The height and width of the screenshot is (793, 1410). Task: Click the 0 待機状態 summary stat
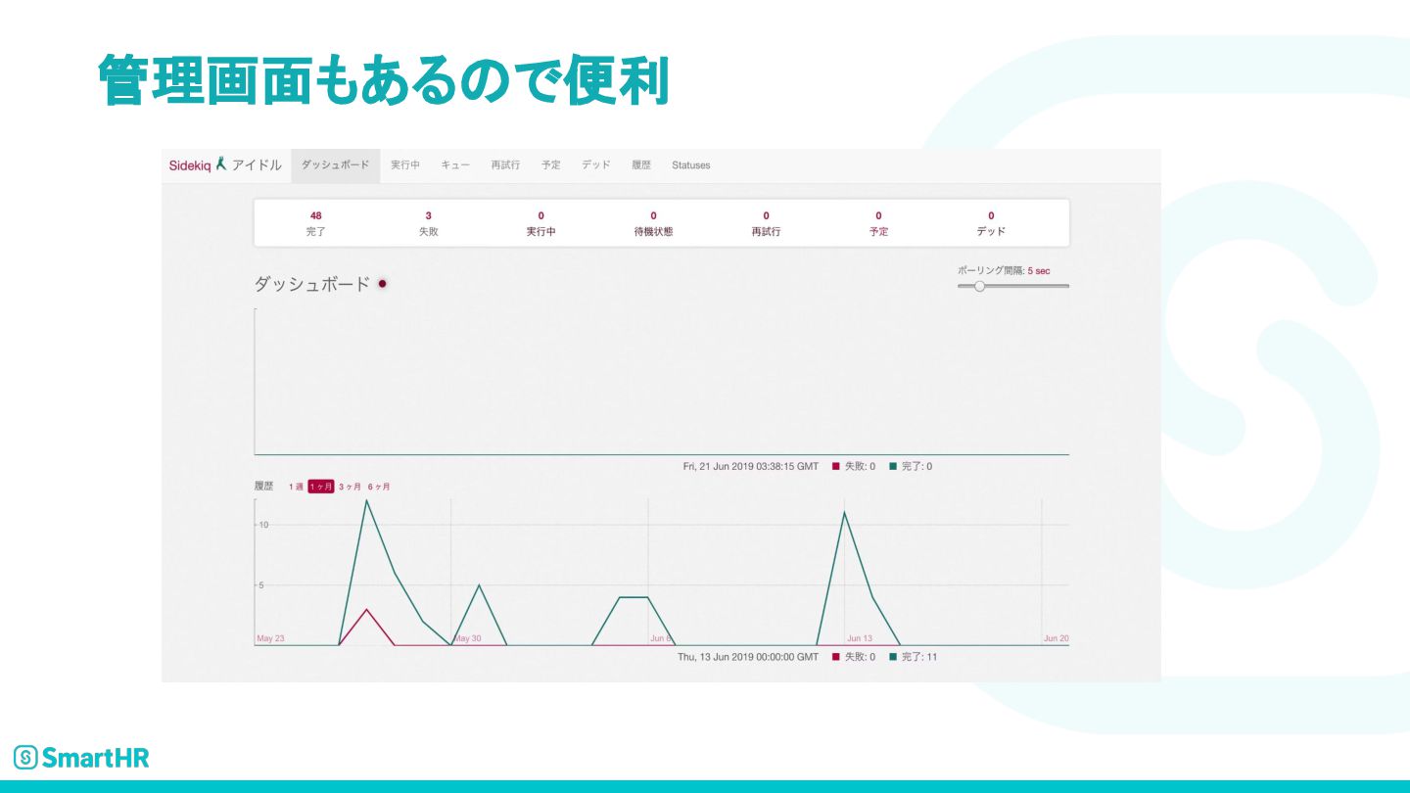(653, 223)
